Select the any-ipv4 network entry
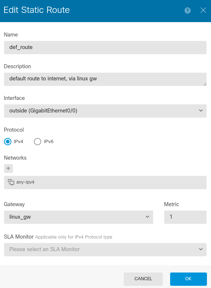211x288 pixels. [105, 183]
